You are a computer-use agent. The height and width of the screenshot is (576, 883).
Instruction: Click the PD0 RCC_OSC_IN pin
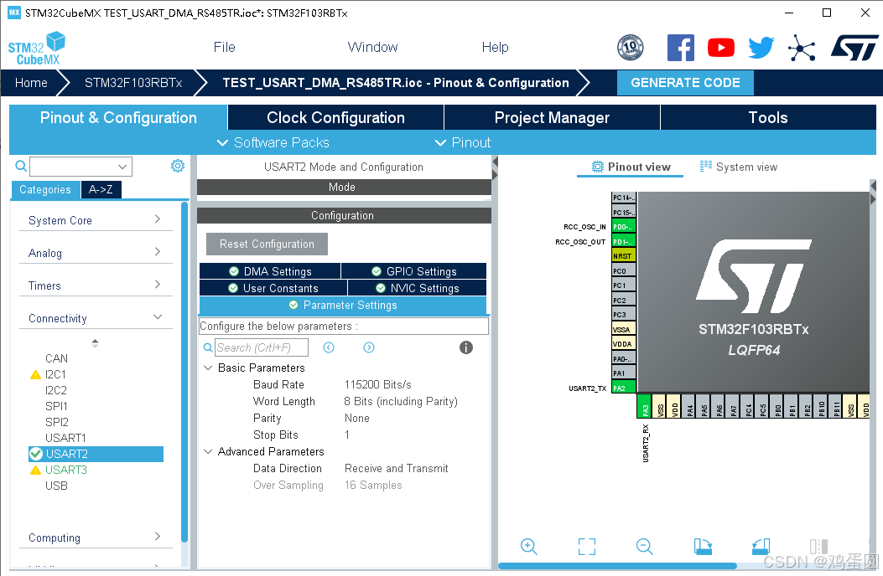point(624,226)
